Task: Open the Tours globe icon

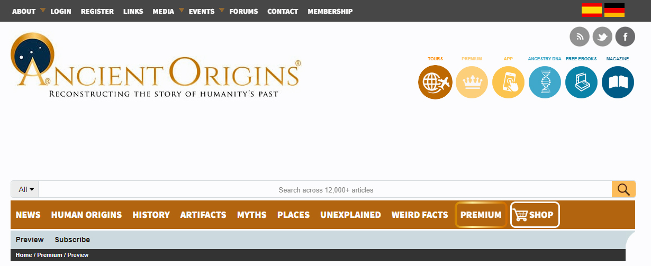Action: (x=435, y=82)
